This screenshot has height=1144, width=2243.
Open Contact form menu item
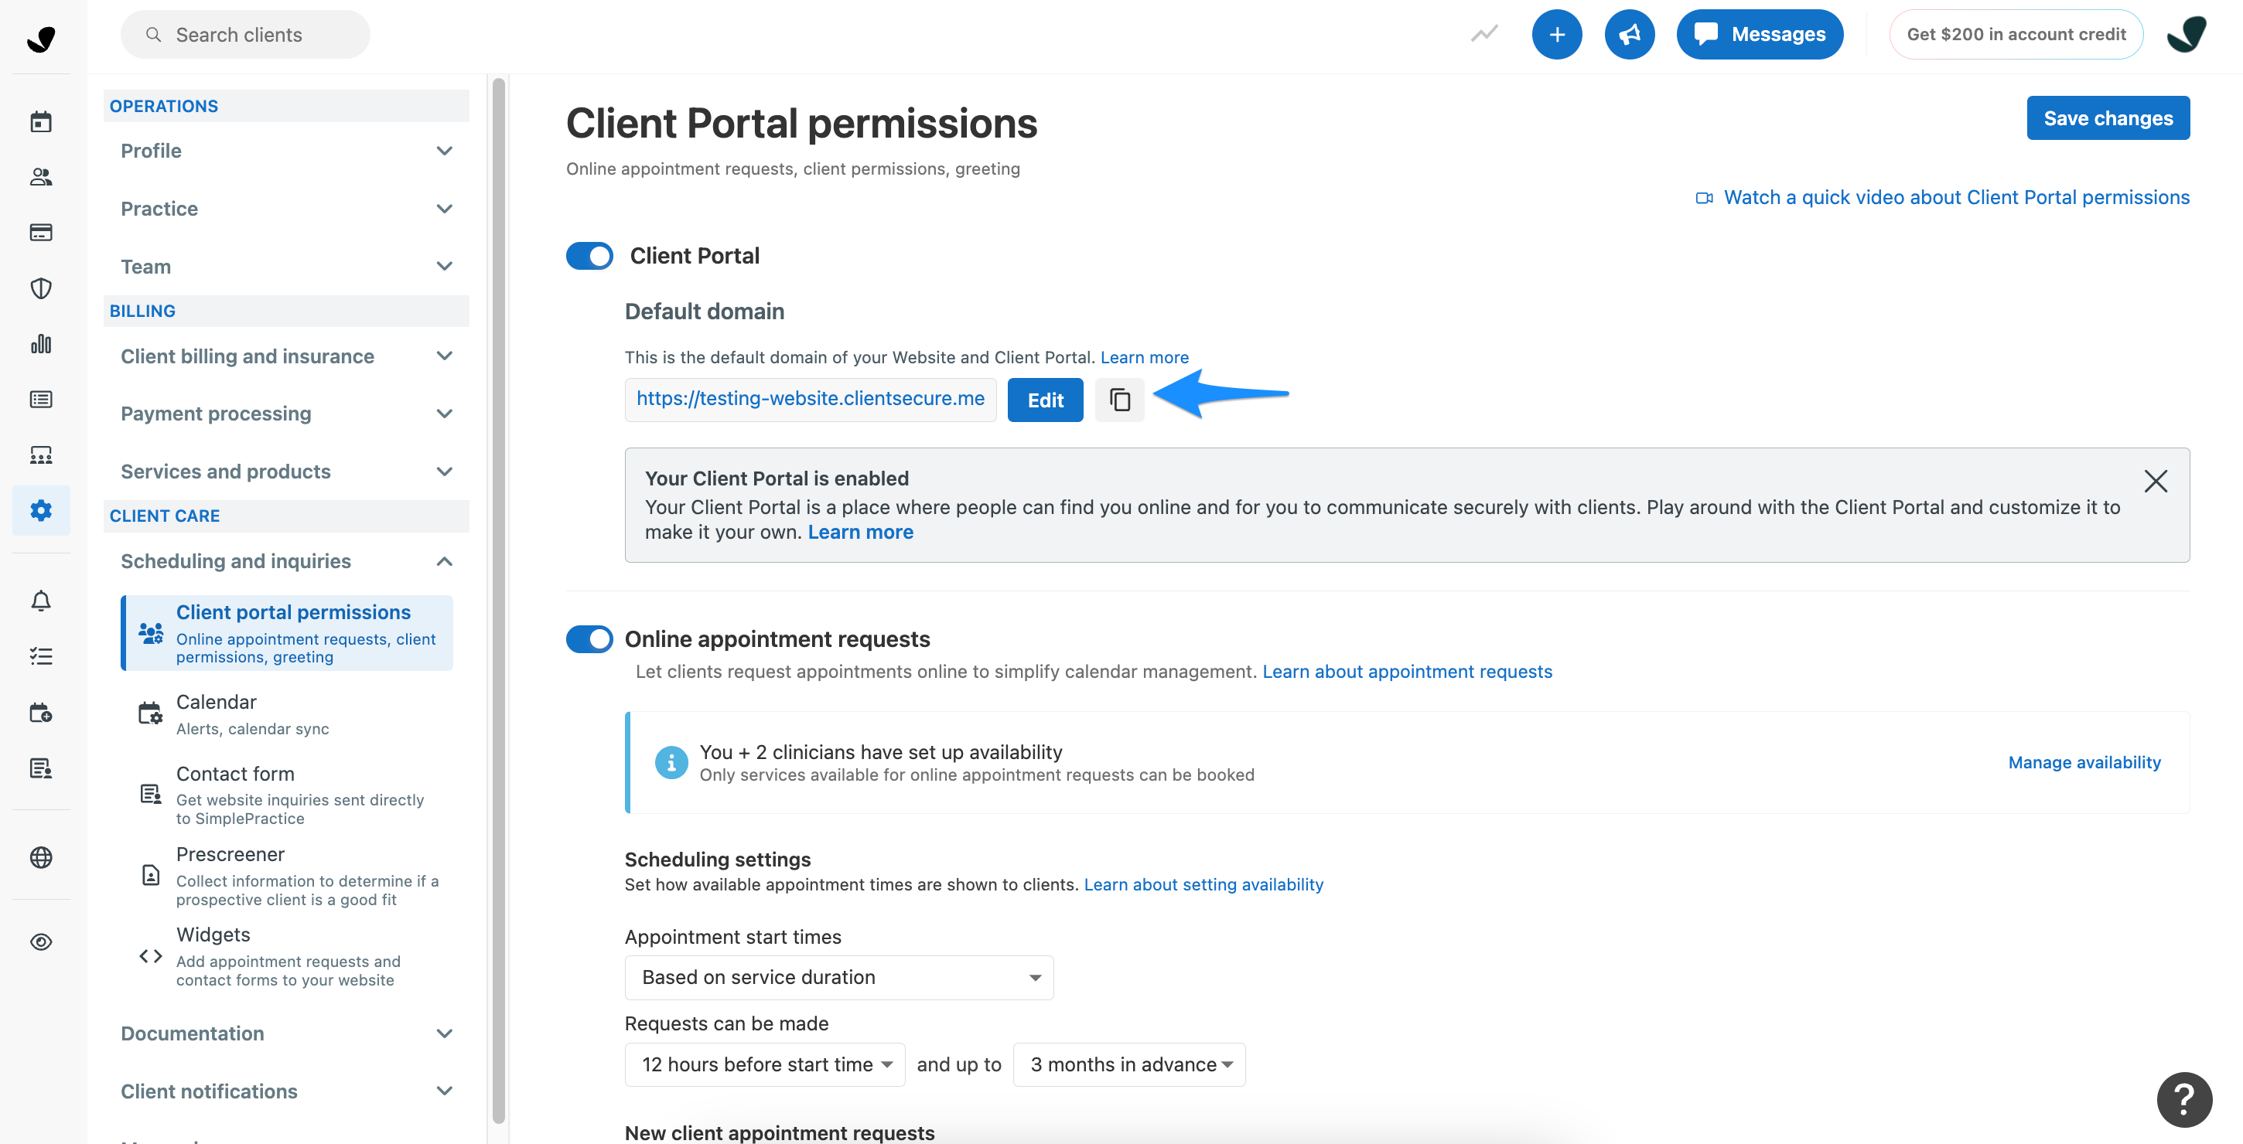pos(288,795)
